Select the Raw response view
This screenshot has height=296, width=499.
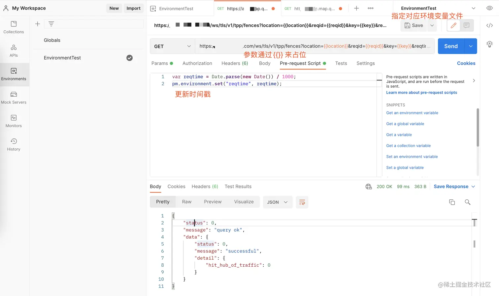point(186,202)
